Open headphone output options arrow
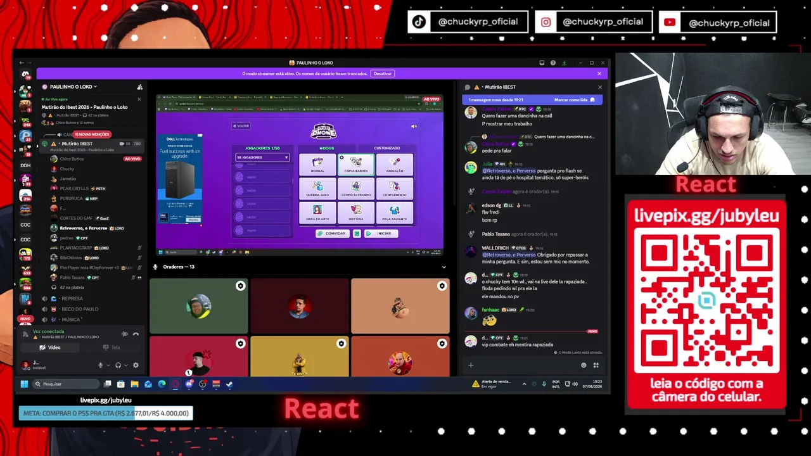The width and height of the screenshot is (811, 456). pyautogui.click(x=125, y=365)
